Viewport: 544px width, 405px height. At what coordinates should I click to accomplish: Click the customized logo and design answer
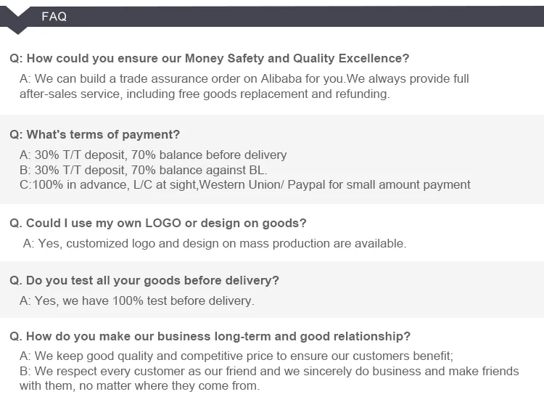click(x=215, y=243)
